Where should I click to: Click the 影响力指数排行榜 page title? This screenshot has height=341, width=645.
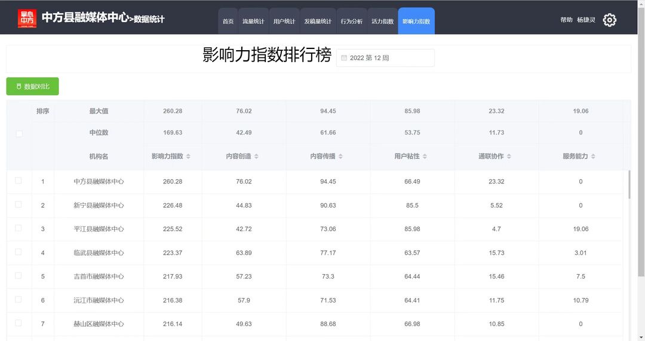point(267,55)
